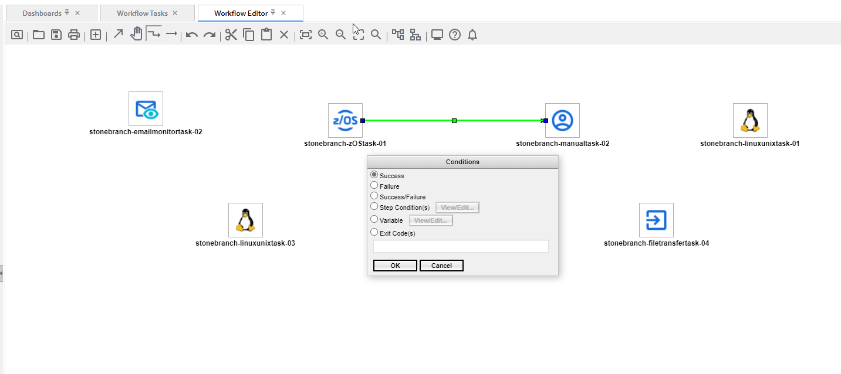Click Cancel in Conditions dialog
The image size is (841, 374).
tap(441, 266)
